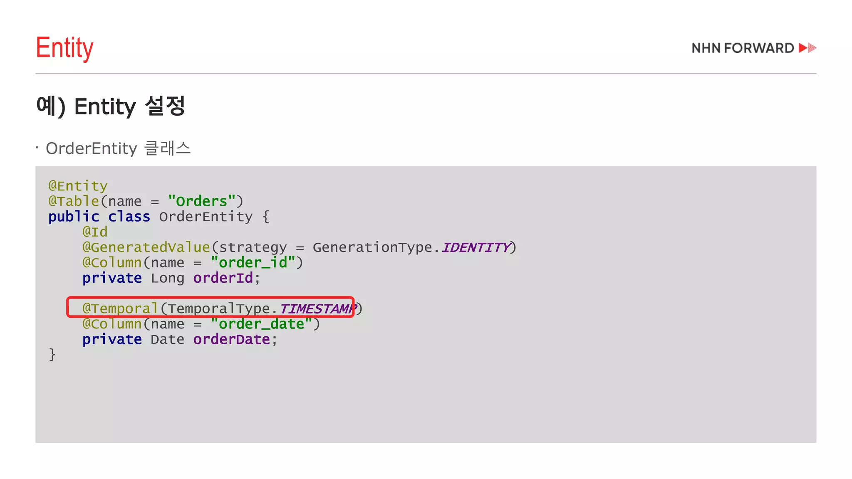The width and height of the screenshot is (852, 479).
Task: Click the string literal "Orders"
Action: tap(202, 201)
